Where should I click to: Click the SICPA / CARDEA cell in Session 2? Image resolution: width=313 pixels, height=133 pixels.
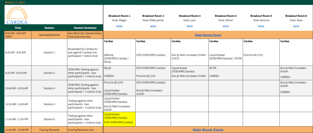coord(226,73)
